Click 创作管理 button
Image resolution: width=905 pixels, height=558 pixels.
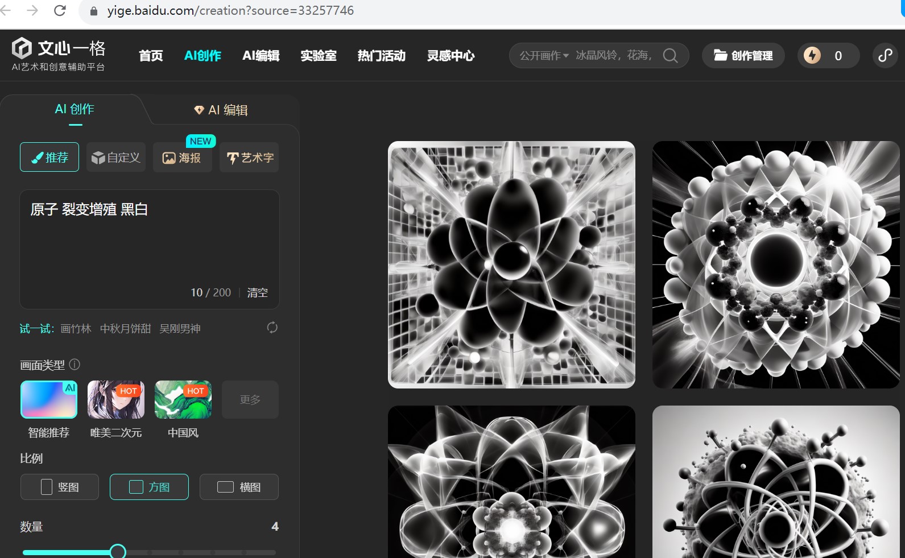coord(743,55)
